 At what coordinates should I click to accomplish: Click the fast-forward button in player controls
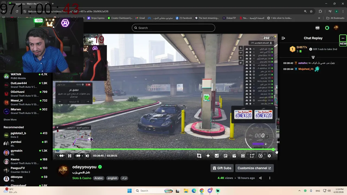pos(78,156)
